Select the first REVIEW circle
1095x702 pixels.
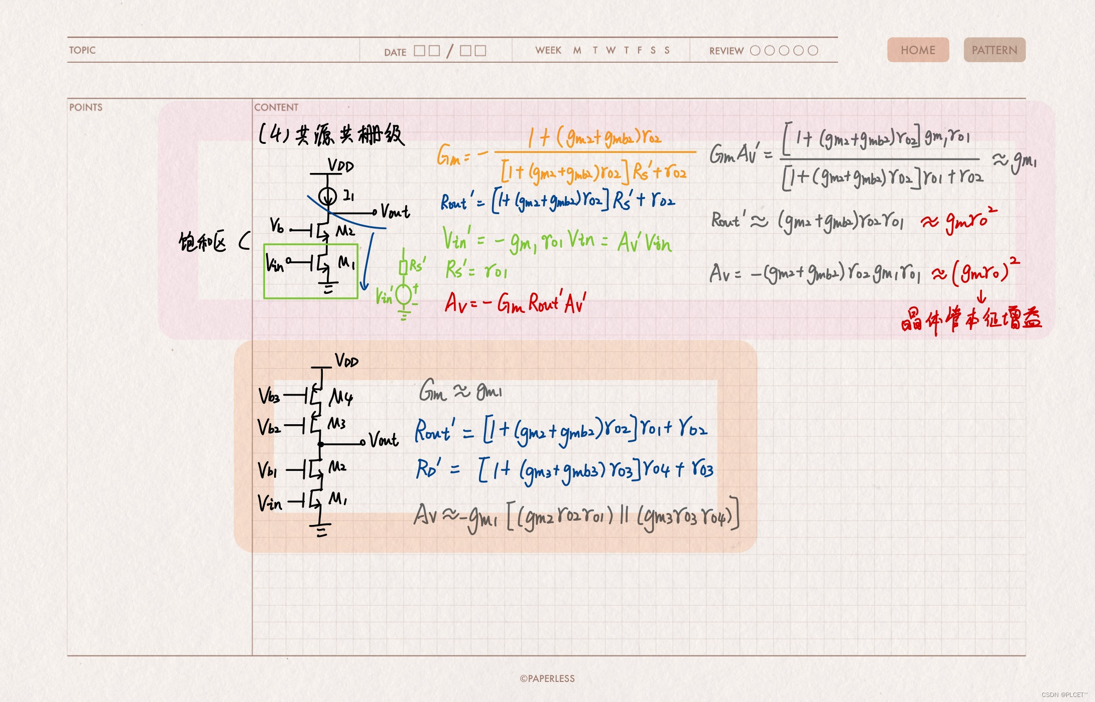coord(755,51)
